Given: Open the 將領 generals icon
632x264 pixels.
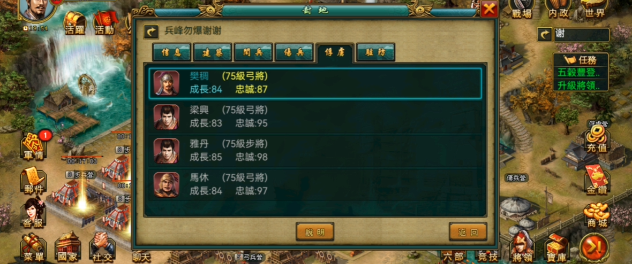Looking at the screenshot, I should (x=522, y=246).
